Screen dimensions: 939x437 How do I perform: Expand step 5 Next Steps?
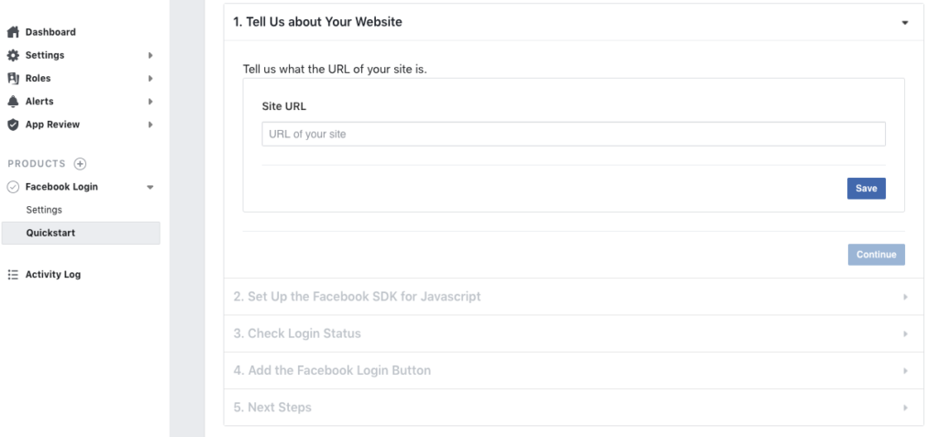coord(573,407)
